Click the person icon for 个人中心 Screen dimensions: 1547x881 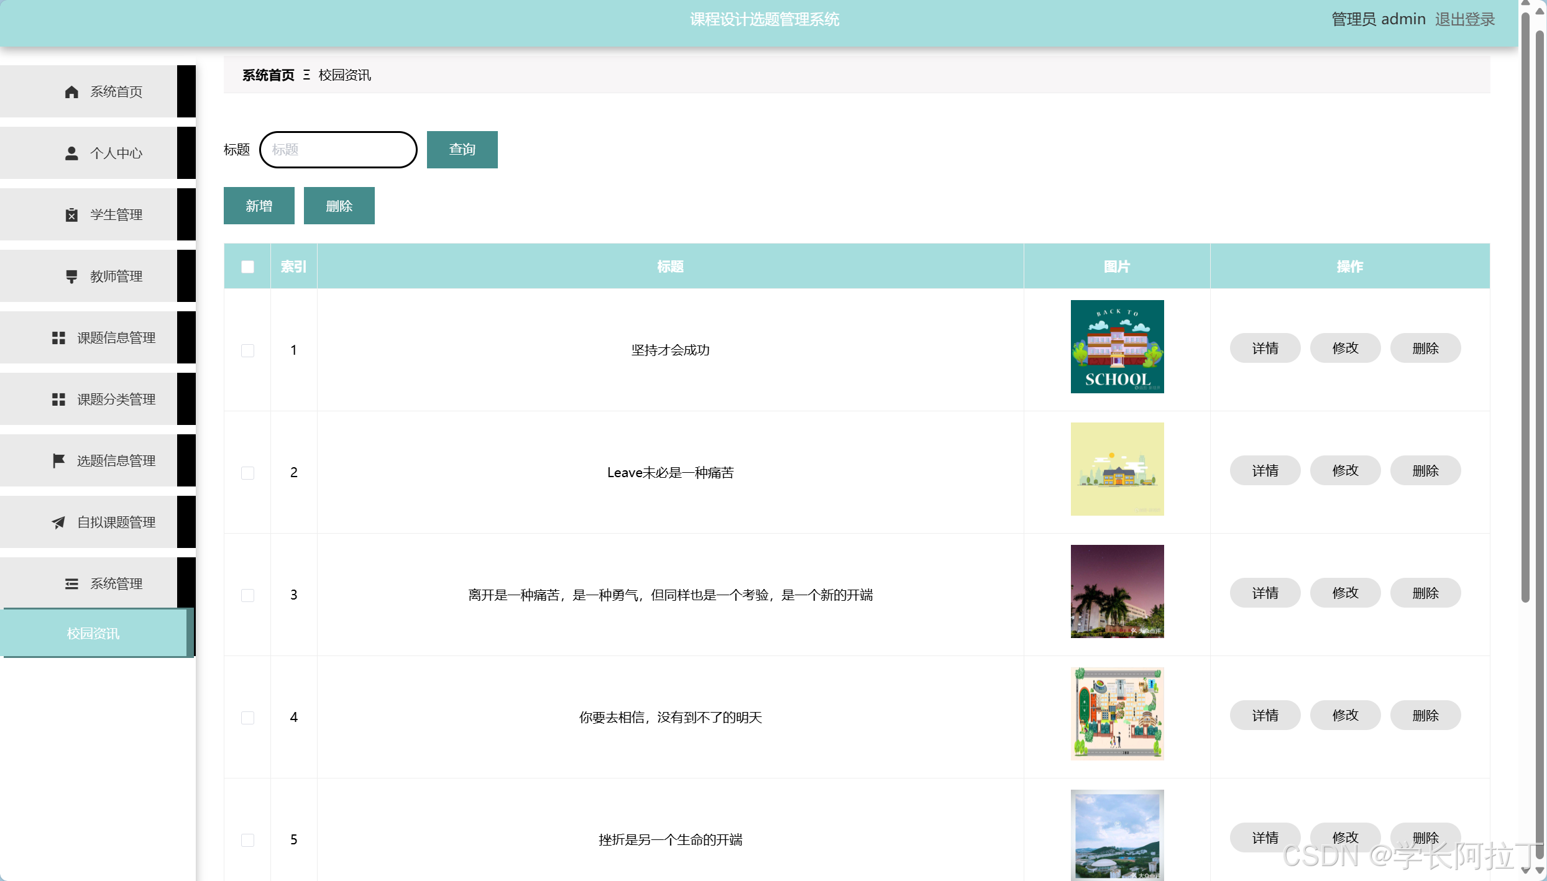tap(71, 153)
